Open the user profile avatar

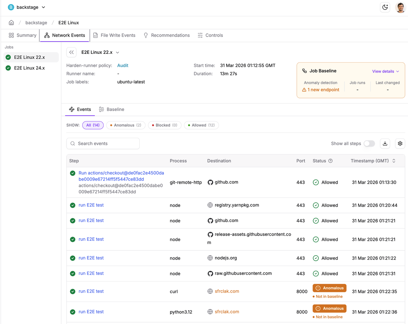pos(401,7)
